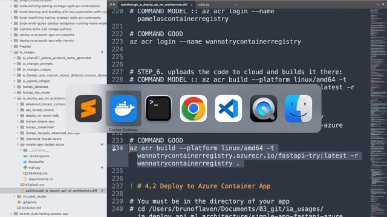Collapse the ia_usages folder
The image size is (387, 217).
pos(11,52)
